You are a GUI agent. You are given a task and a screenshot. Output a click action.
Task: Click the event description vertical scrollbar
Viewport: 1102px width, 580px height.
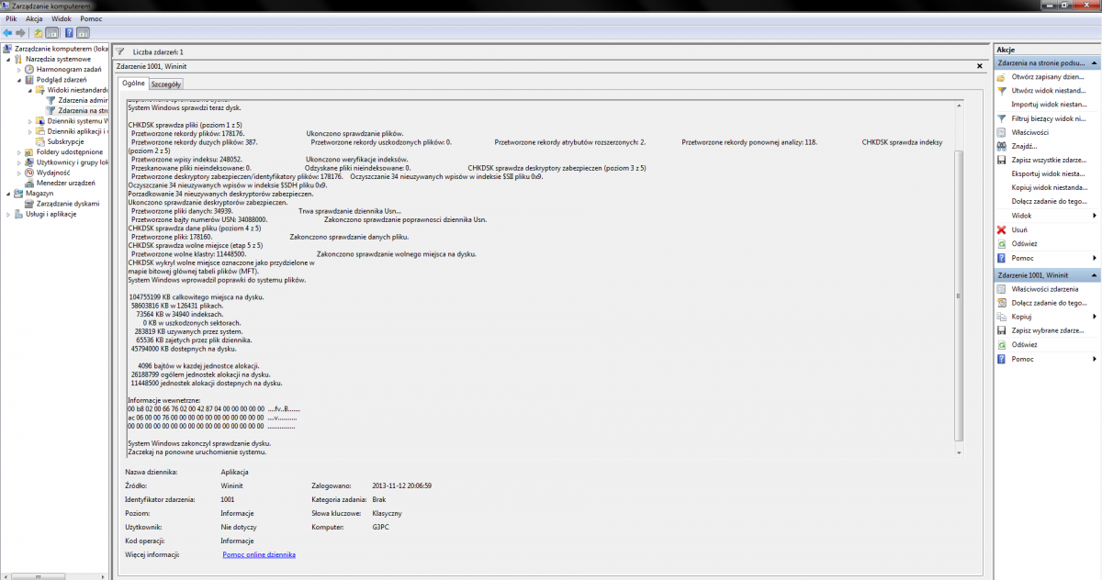coord(960,296)
